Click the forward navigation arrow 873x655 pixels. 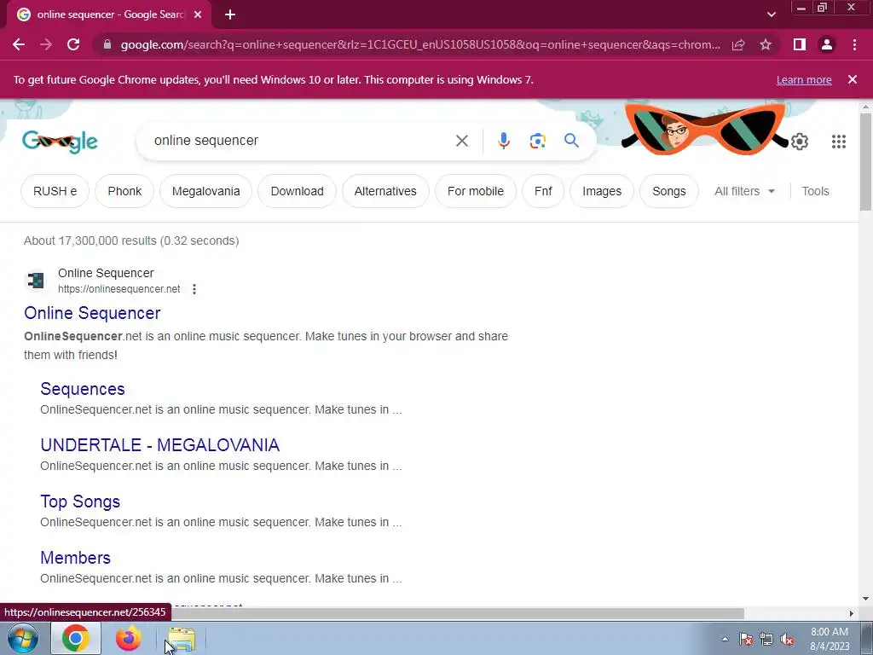click(46, 44)
